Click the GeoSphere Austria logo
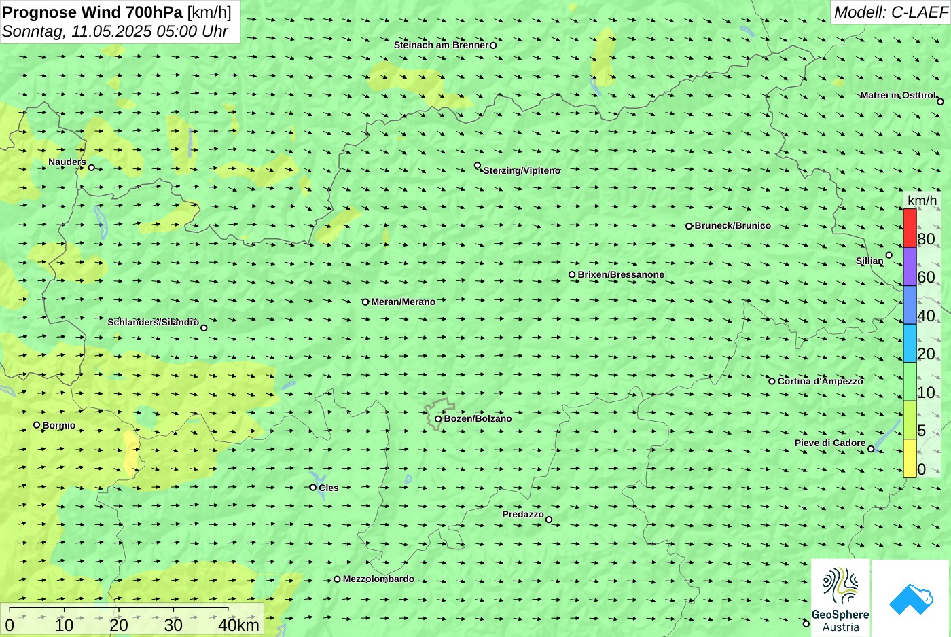 (x=840, y=598)
